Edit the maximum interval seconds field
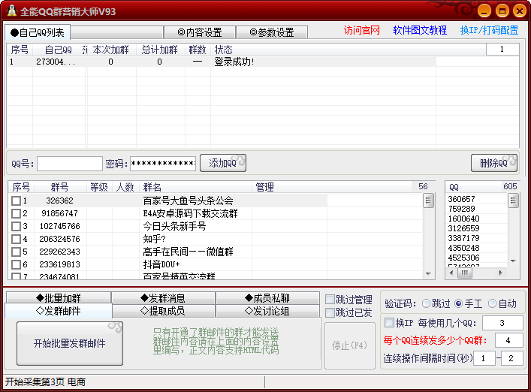Viewport: 531px width, 392px height. (511, 358)
